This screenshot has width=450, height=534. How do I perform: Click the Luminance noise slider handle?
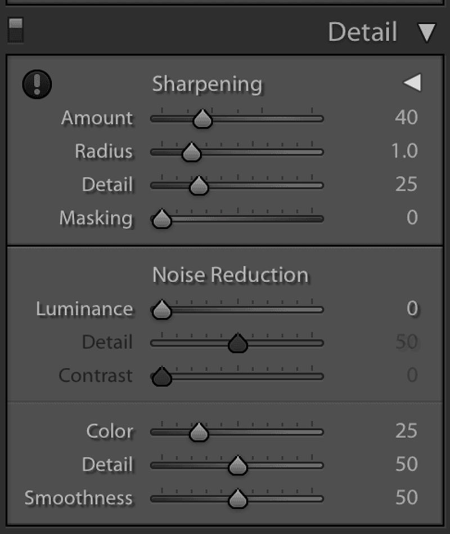[x=162, y=310]
